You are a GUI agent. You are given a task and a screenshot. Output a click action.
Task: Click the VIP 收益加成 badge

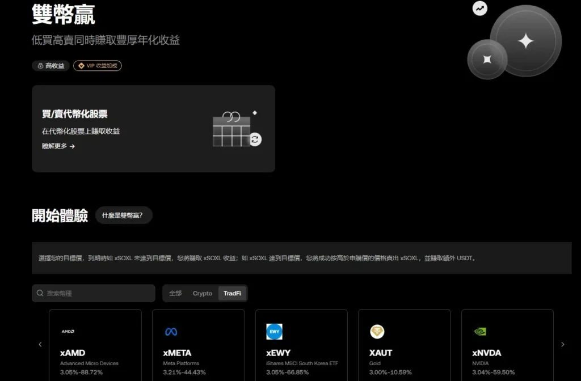pos(98,66)
